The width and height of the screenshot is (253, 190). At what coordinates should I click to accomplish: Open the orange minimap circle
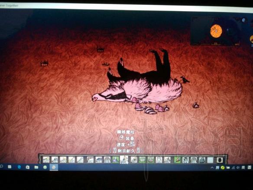(x=216, y=31)
